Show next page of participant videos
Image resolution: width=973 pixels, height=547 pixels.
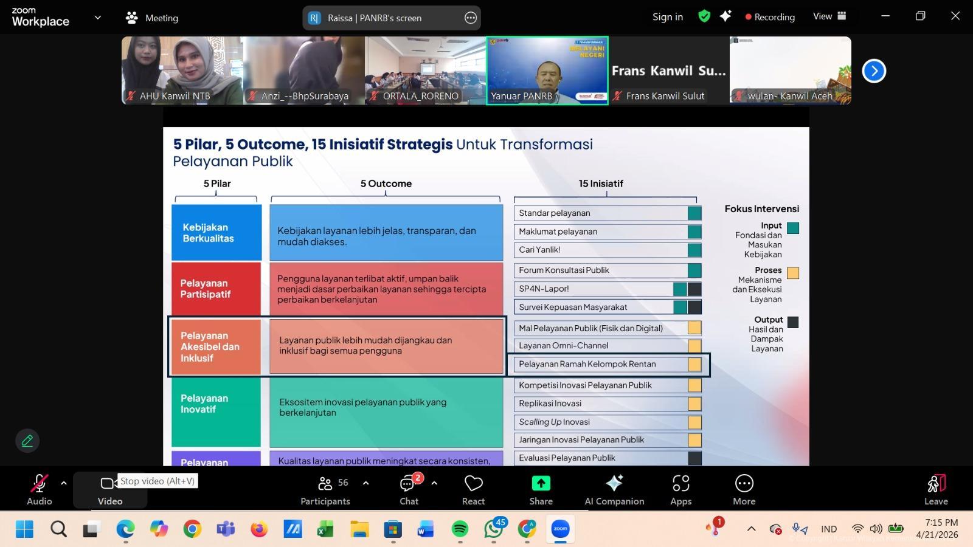(x=874, y=71)
